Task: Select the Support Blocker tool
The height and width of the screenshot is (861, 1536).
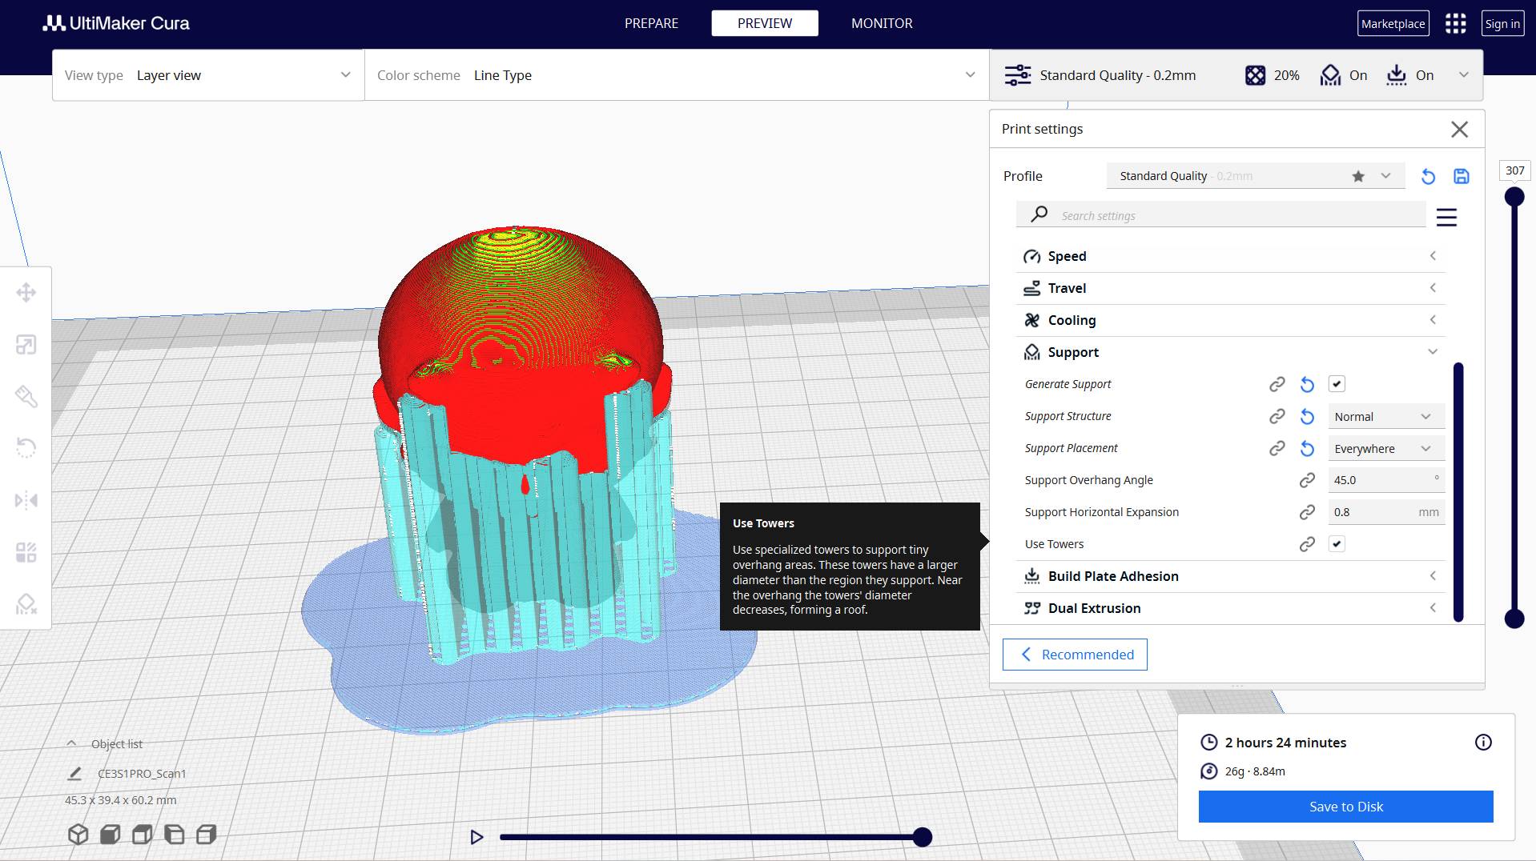Action: click(26, 604)
